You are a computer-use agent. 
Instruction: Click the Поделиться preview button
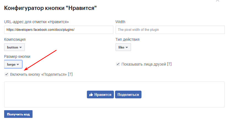tap(128, 94)
